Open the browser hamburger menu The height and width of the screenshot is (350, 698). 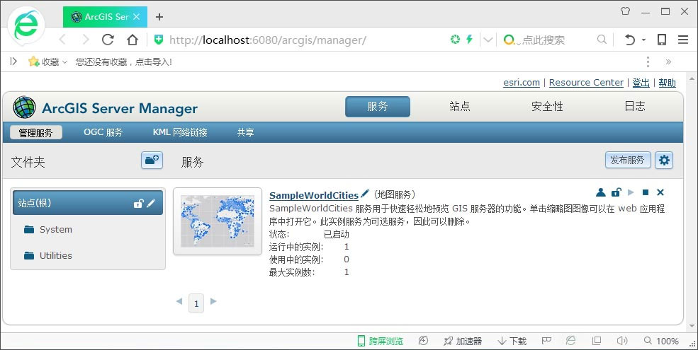pos(683,40)
